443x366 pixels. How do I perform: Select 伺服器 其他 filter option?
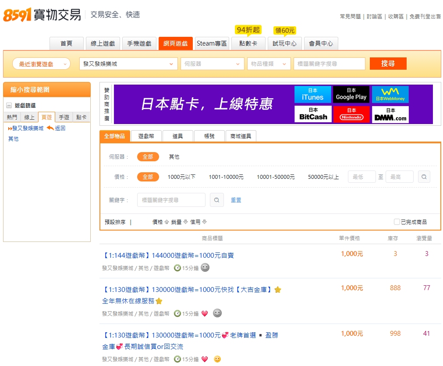(174, 156)
